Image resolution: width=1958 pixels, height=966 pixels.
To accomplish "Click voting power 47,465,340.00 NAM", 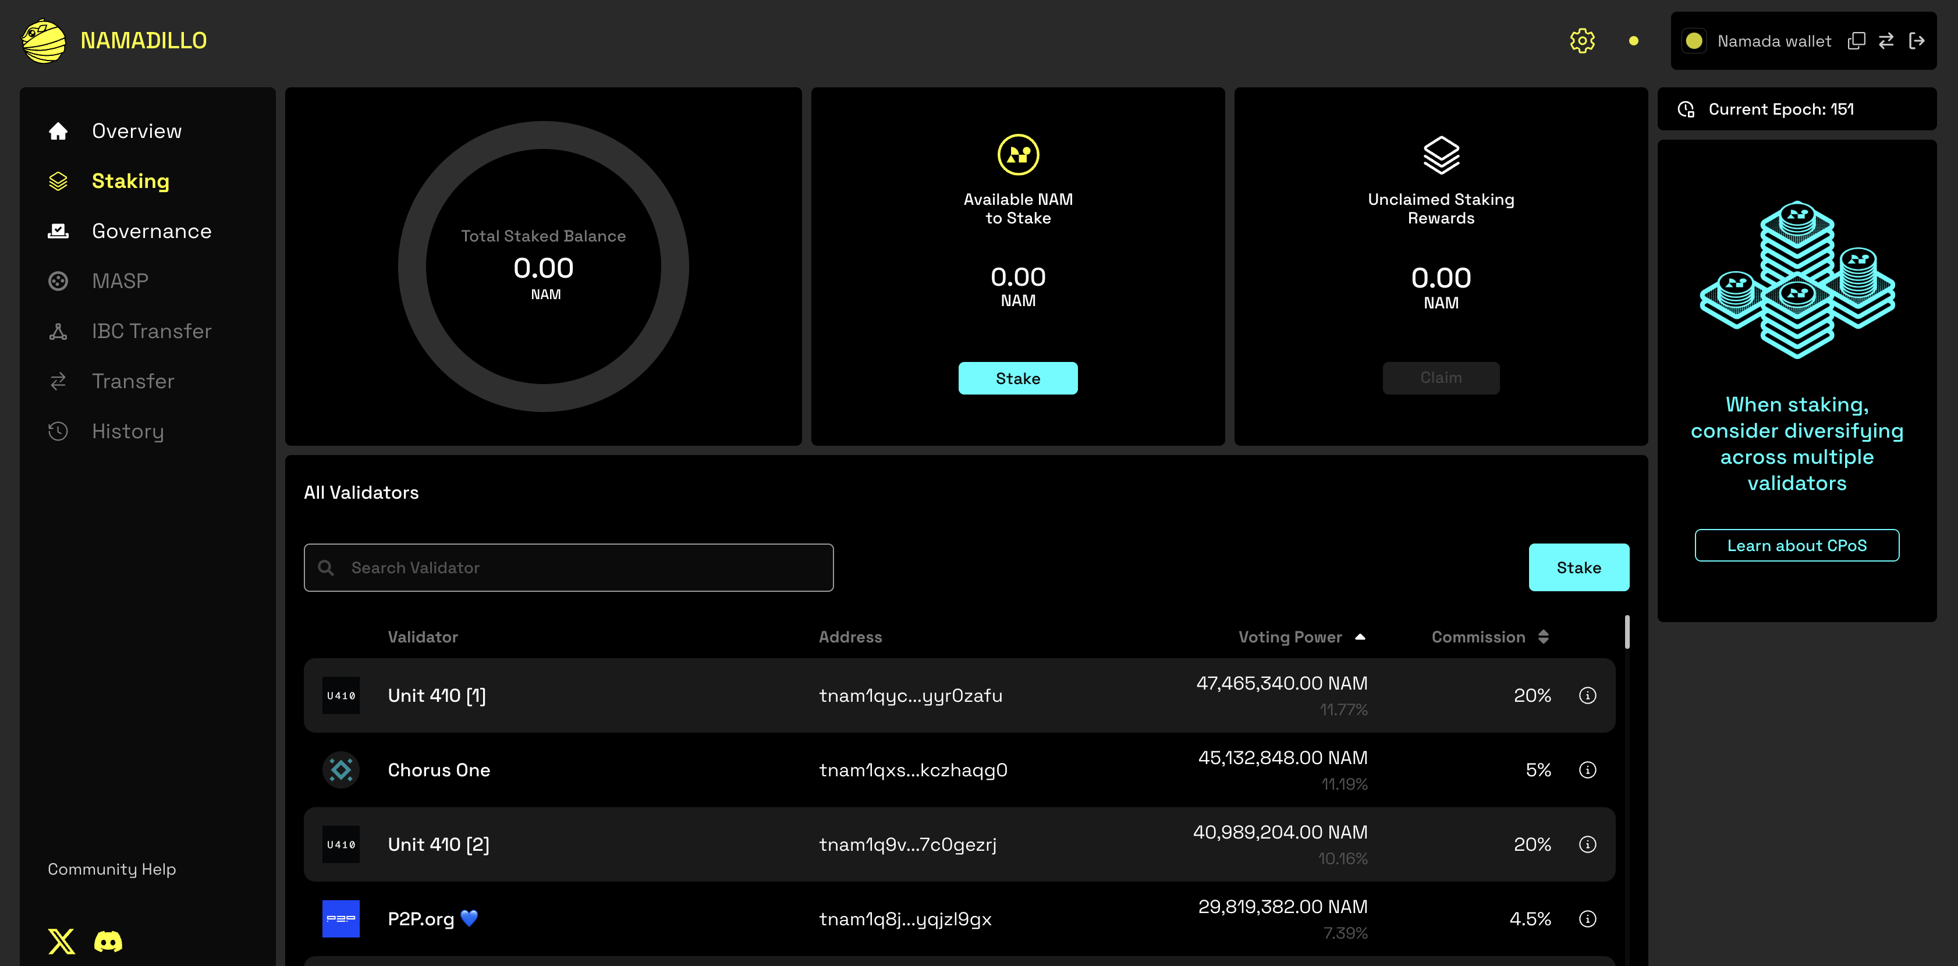I will point(1282,683).
